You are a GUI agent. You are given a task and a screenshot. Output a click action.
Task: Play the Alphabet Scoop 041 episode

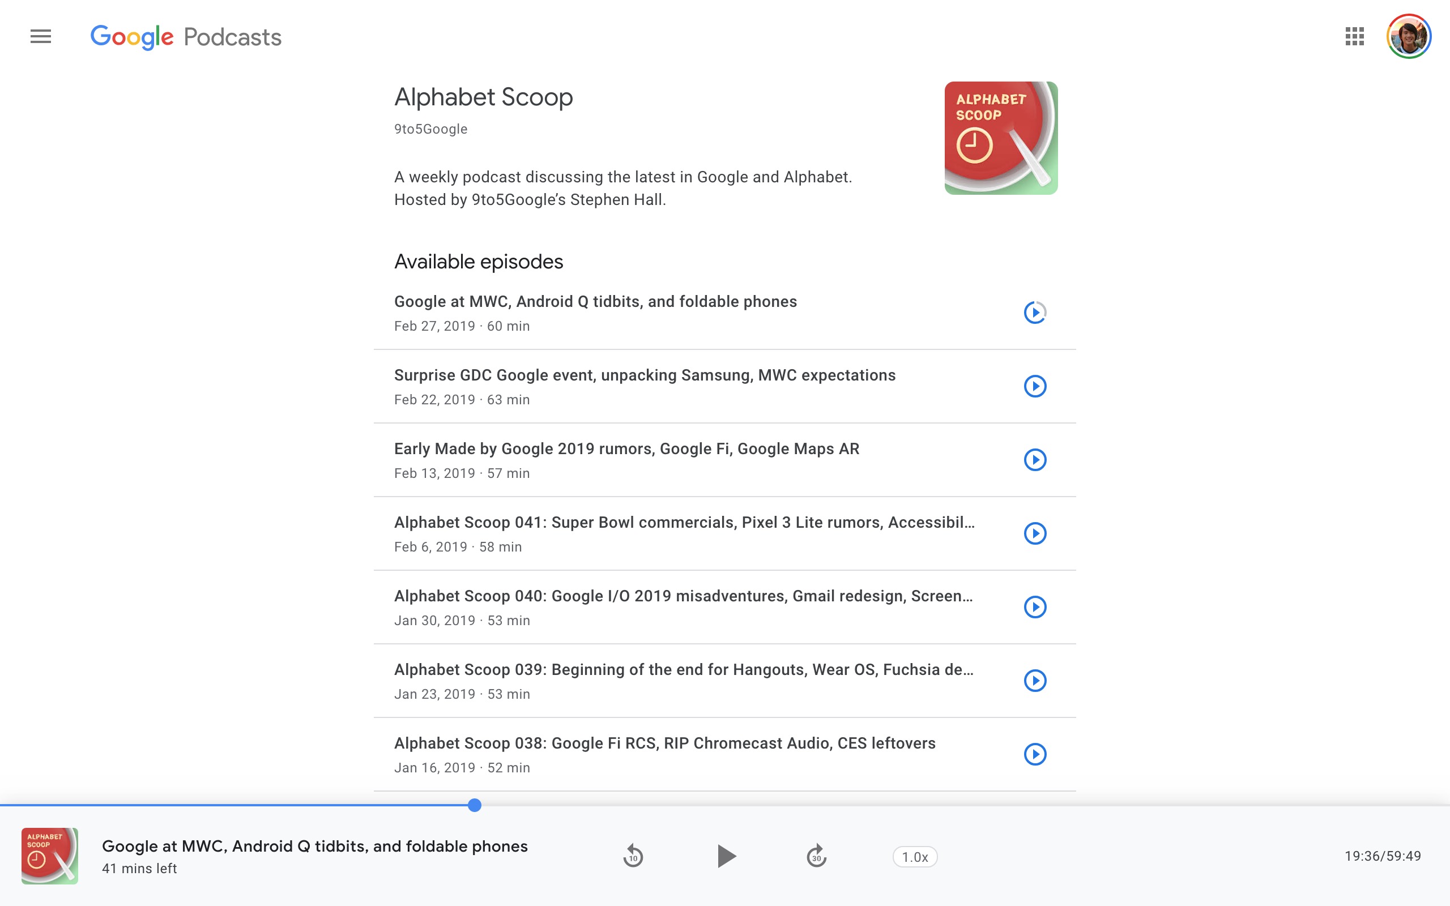[x=1035, y=533]
